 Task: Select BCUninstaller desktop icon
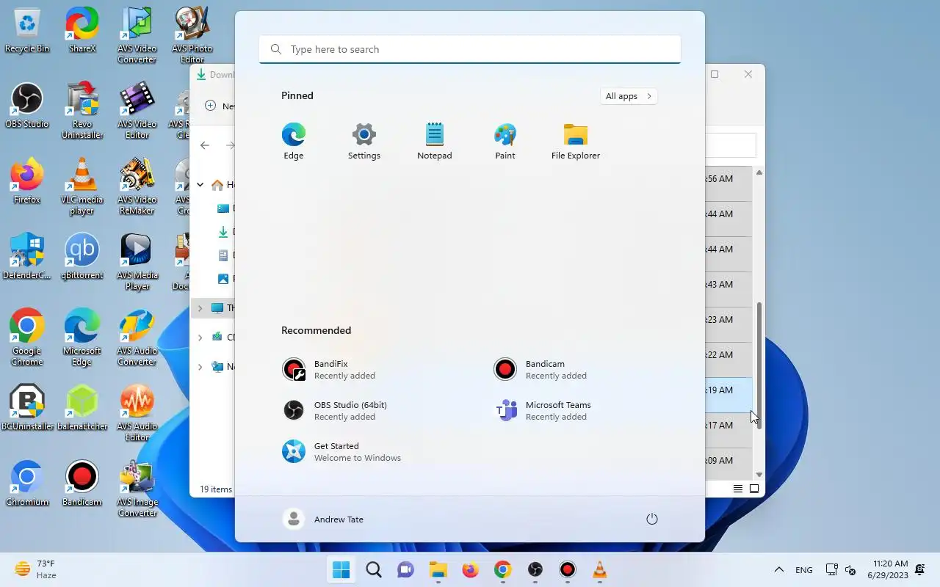click(27, 408)
